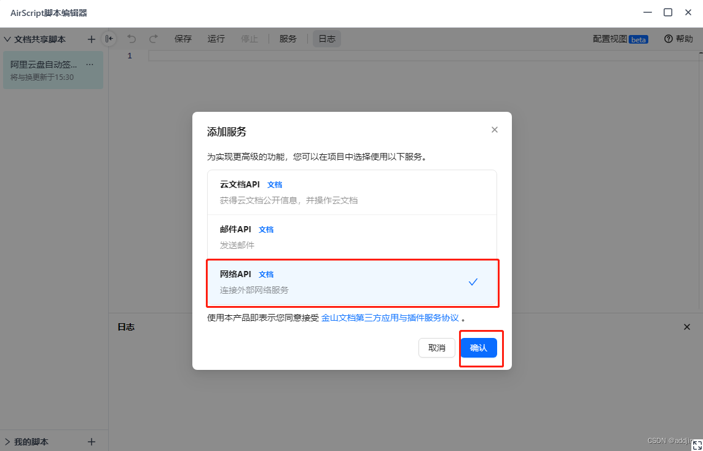Collapse the 文档共享脚本 section
The width and height of the screenshot is (703, 451).
[7, 39]
